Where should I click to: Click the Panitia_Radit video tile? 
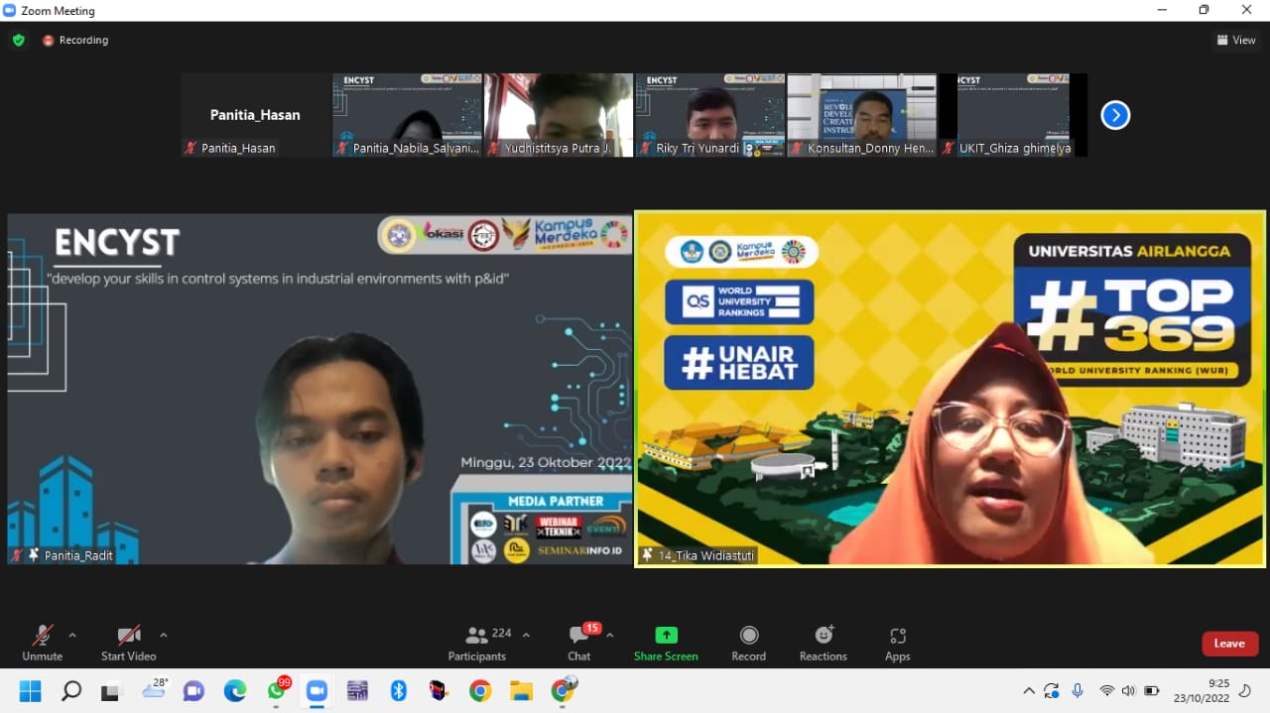coord(319,389)
